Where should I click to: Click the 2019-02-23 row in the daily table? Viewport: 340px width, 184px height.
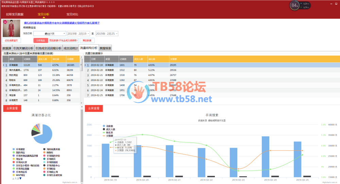212,85
